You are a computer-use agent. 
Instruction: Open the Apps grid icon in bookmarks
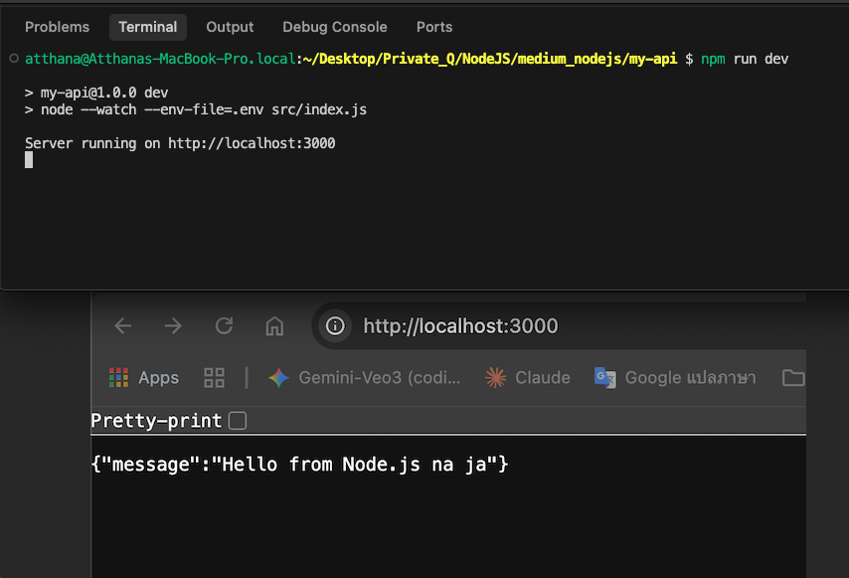pos(118,378)
